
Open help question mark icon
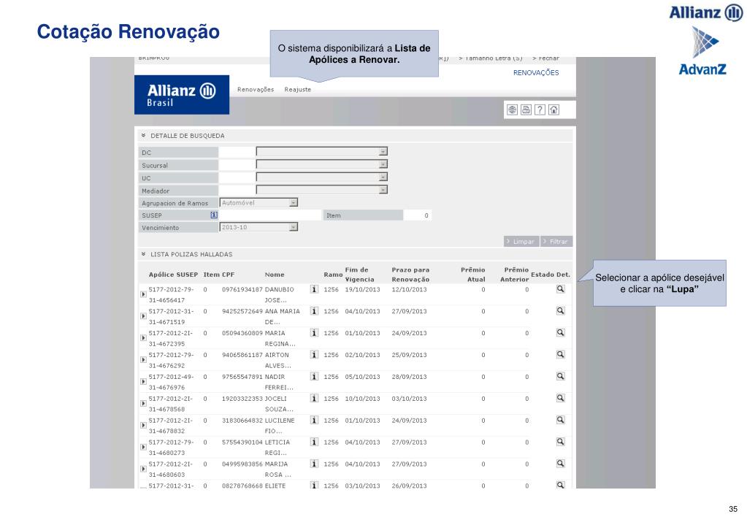[540, 110]
